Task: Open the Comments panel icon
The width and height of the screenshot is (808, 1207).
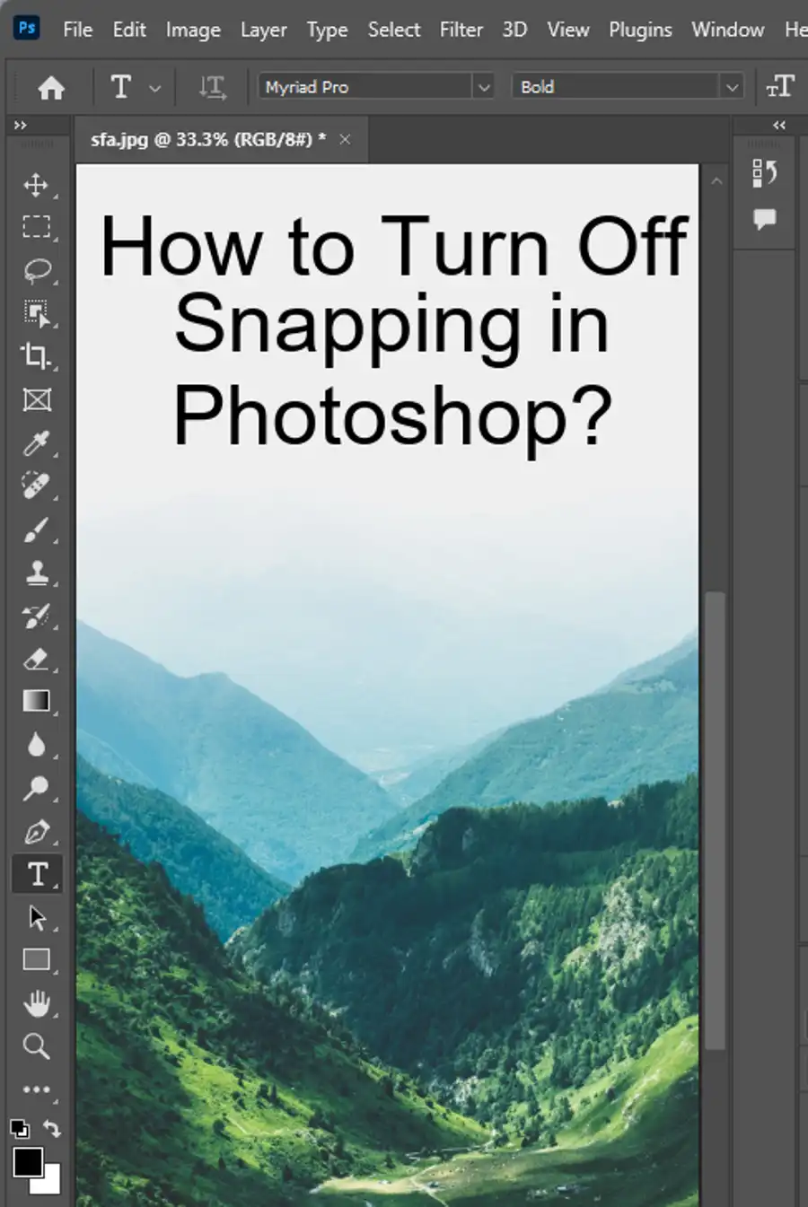Action: click(x=765, y=219)
